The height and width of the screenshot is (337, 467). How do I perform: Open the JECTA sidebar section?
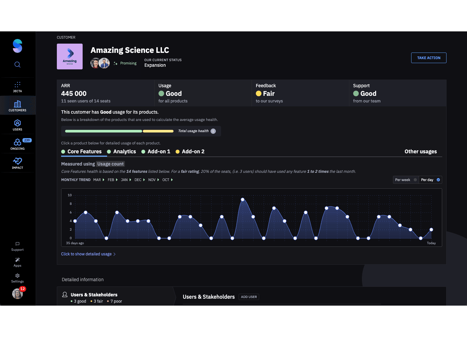pyautogui.click(x=18, y=87)
